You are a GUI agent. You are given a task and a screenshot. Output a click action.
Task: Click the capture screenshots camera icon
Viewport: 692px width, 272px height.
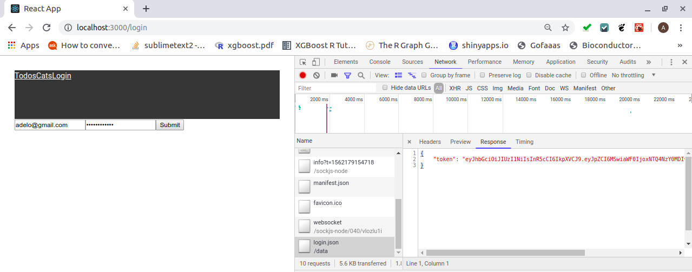(x=334, y=75)
